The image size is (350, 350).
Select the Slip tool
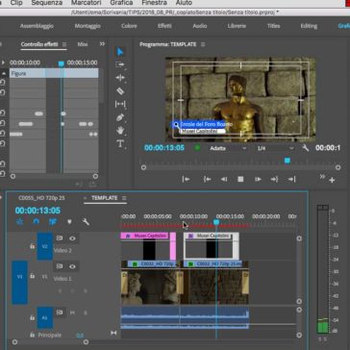click(120, 104)
